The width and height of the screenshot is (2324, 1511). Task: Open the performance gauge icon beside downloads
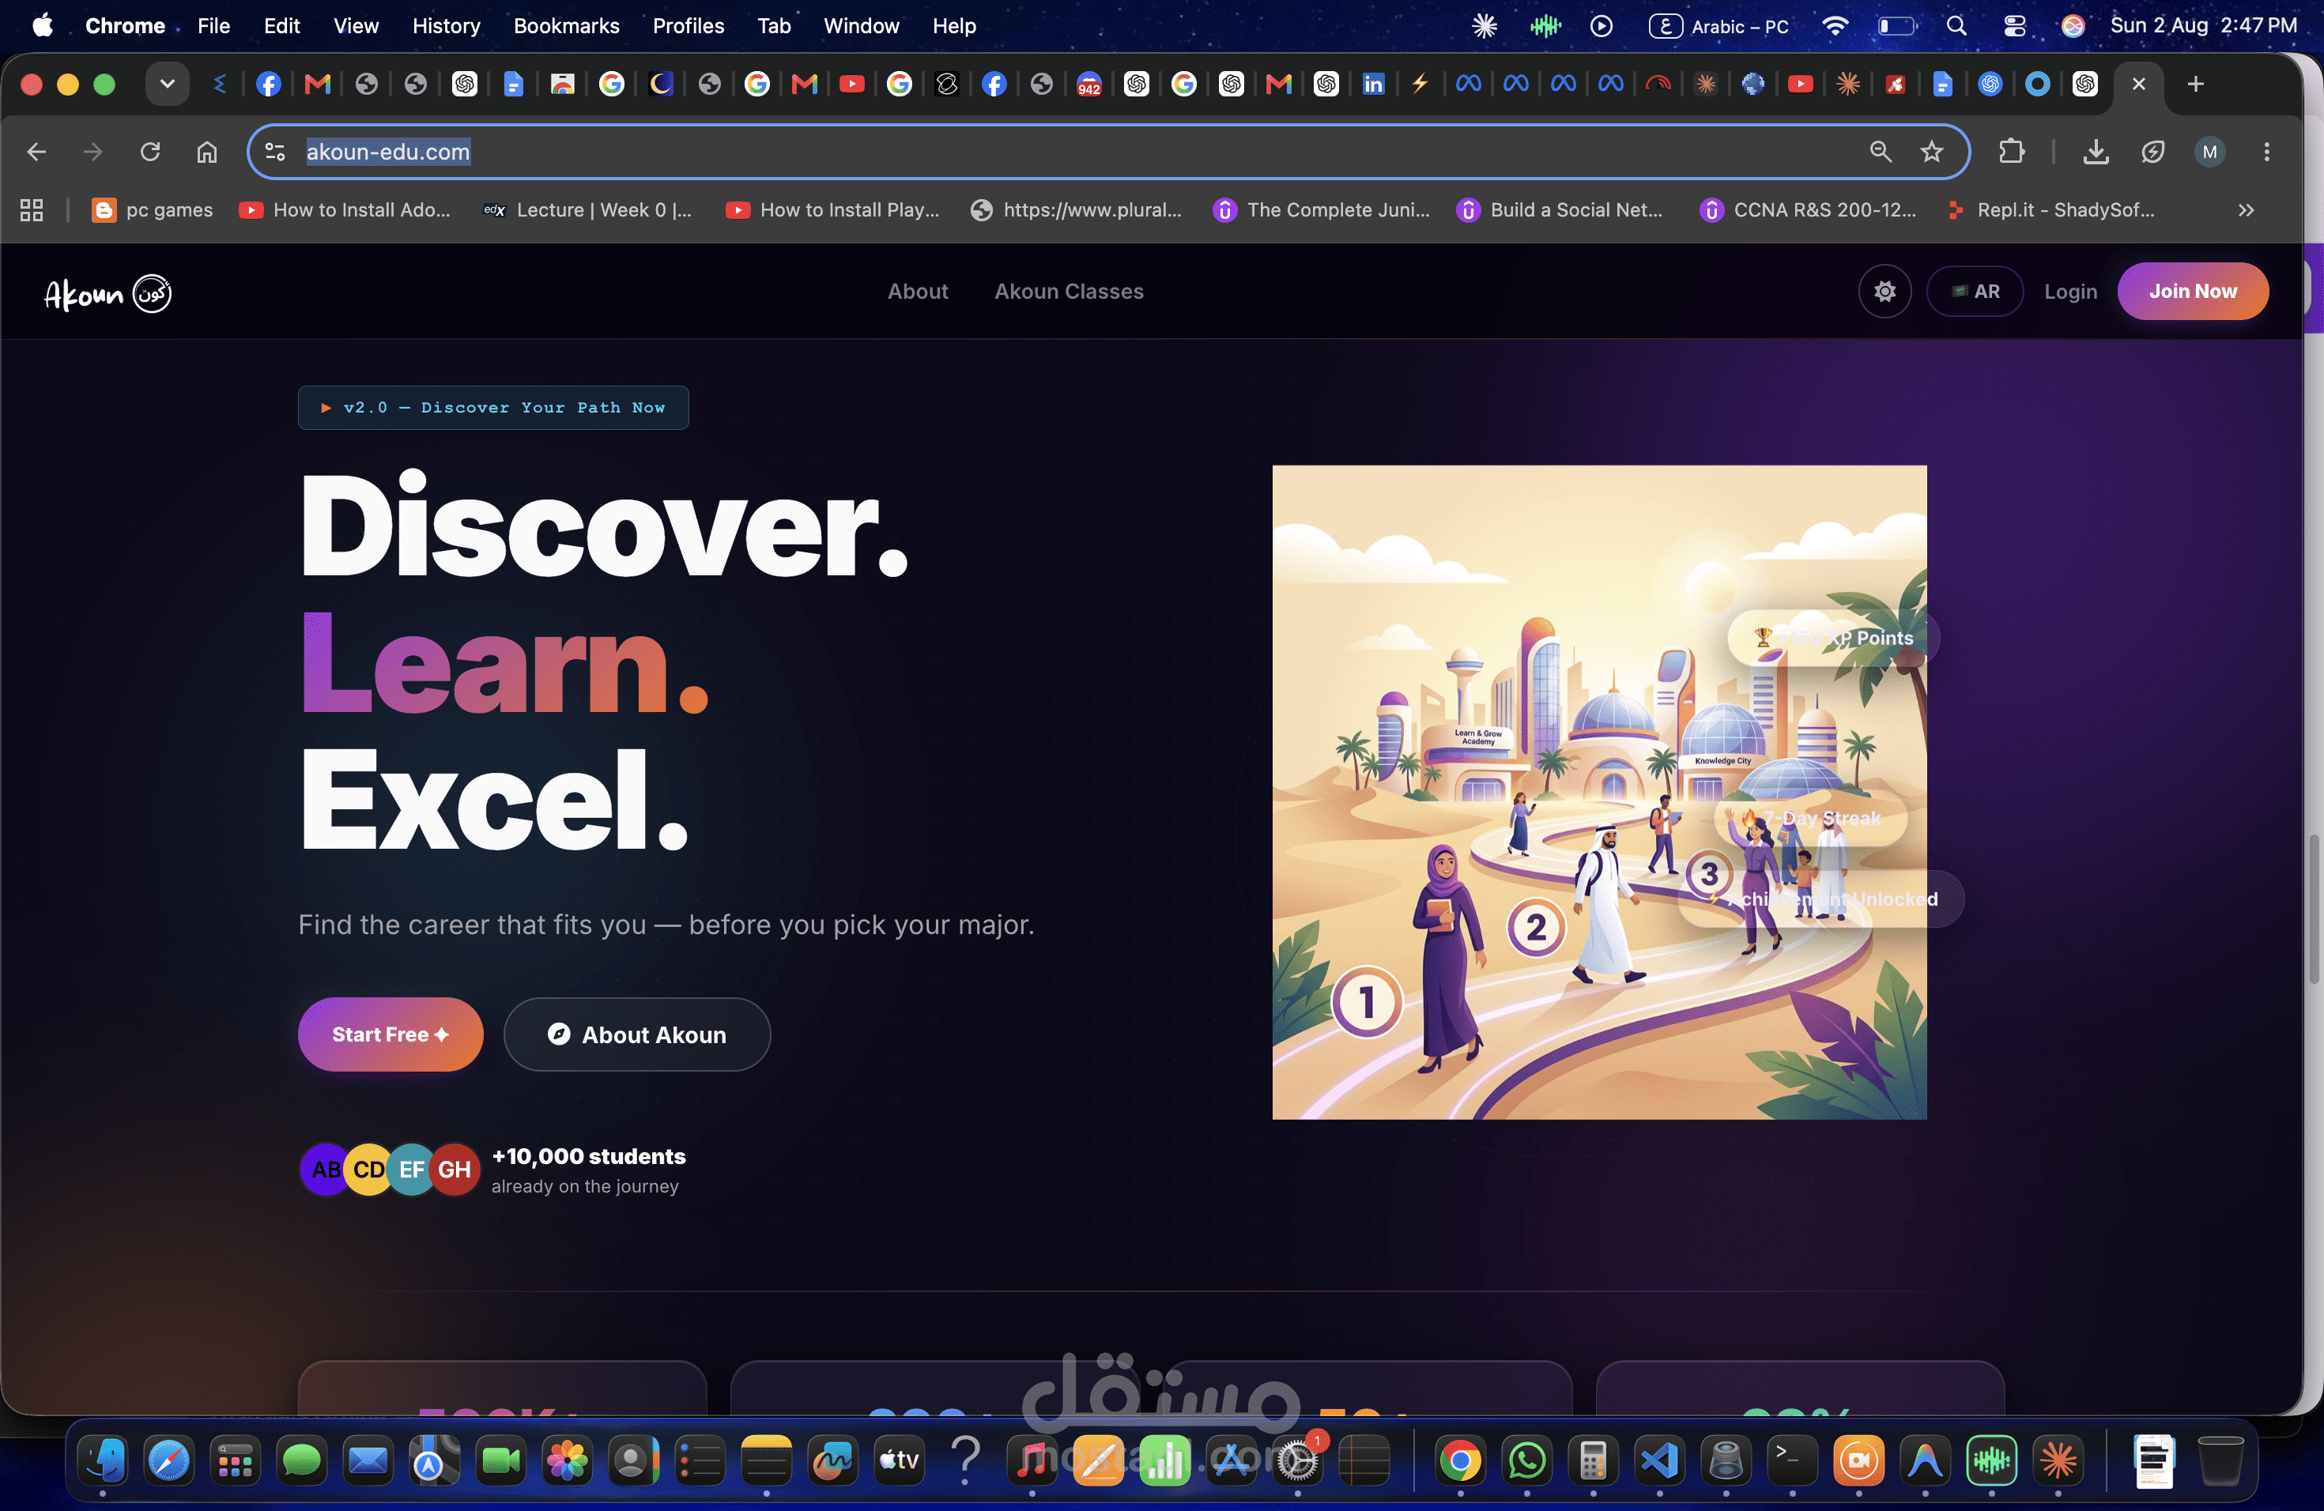click(x=2152, y=151)
